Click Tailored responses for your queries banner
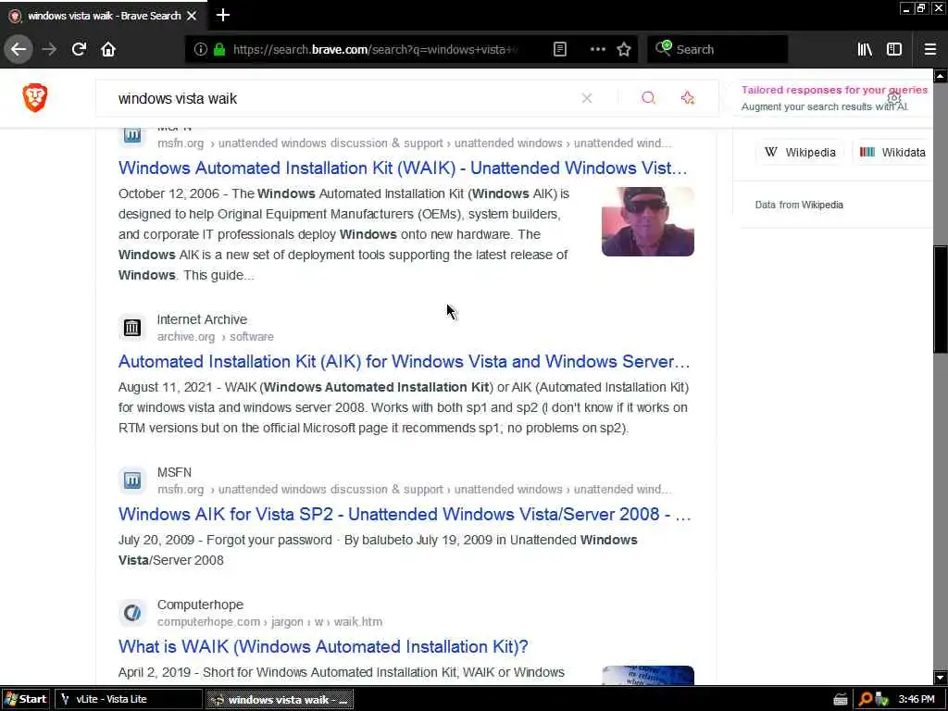Screen dimensions: 948x711 click(x=834, y=98)
